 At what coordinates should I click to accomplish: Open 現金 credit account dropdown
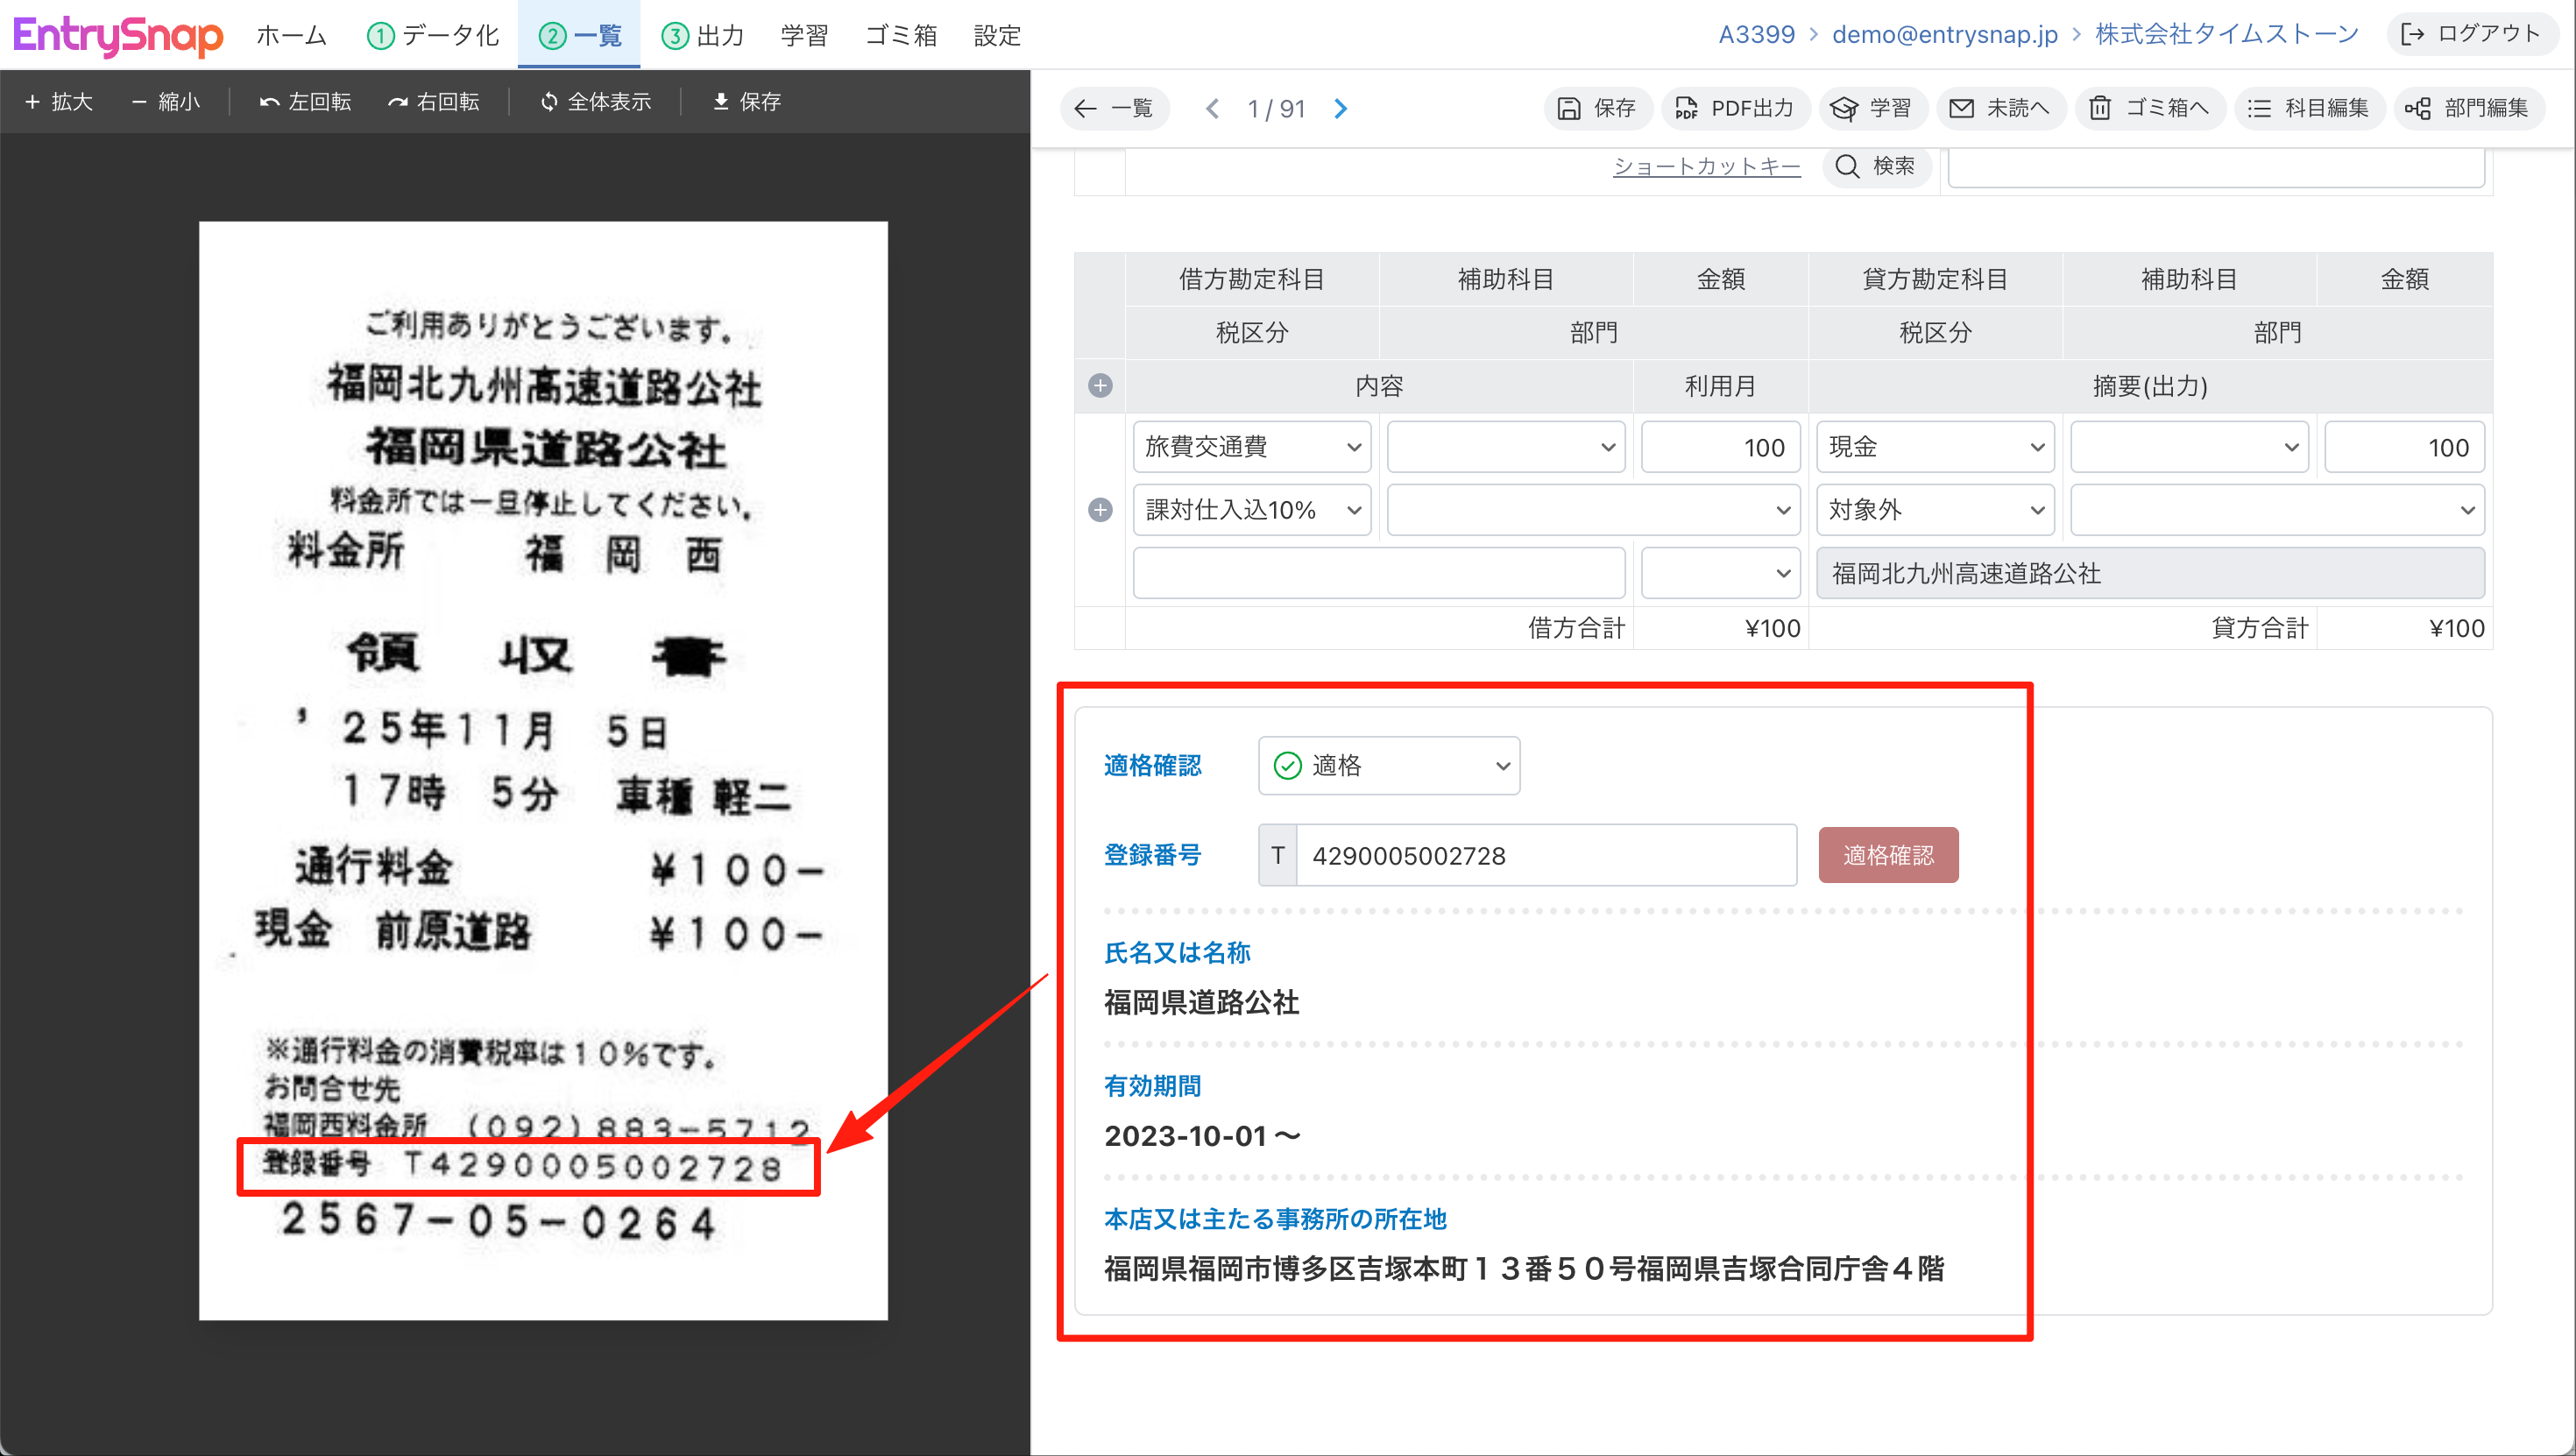pyautogui.click(x=1934, y=447)
